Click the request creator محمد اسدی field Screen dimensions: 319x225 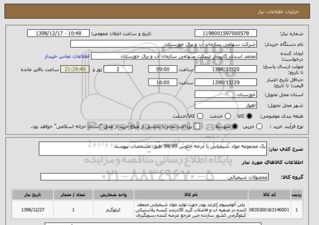[174, 56]
